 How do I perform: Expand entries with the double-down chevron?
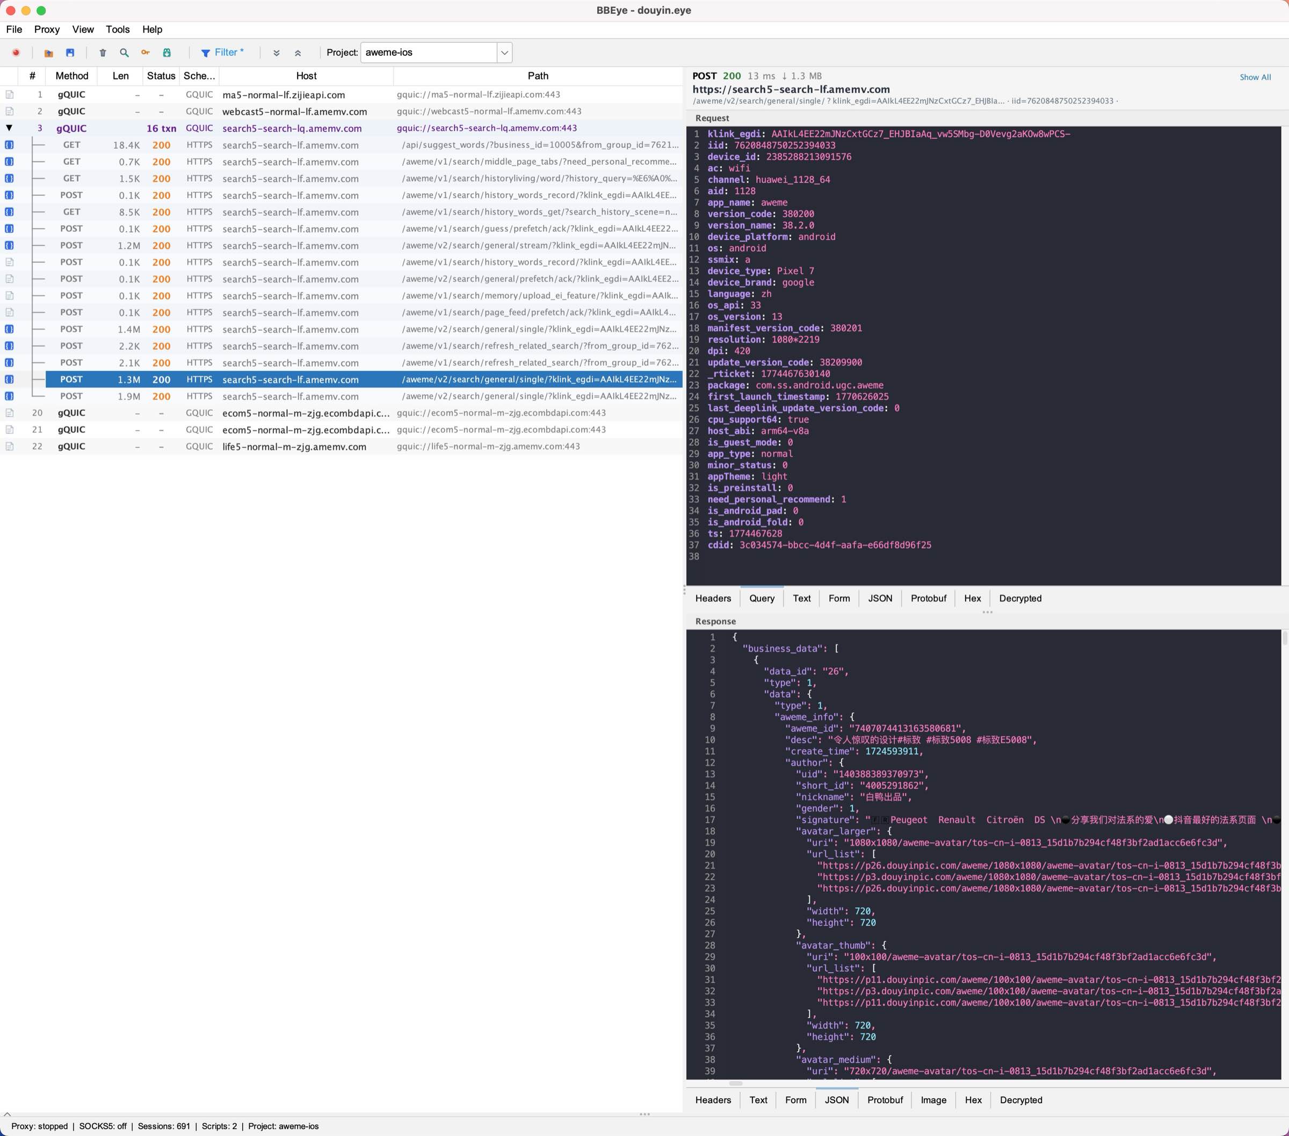tap(276, 52)
